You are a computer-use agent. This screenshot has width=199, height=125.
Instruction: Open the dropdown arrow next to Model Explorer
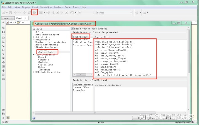coord(44,12)
